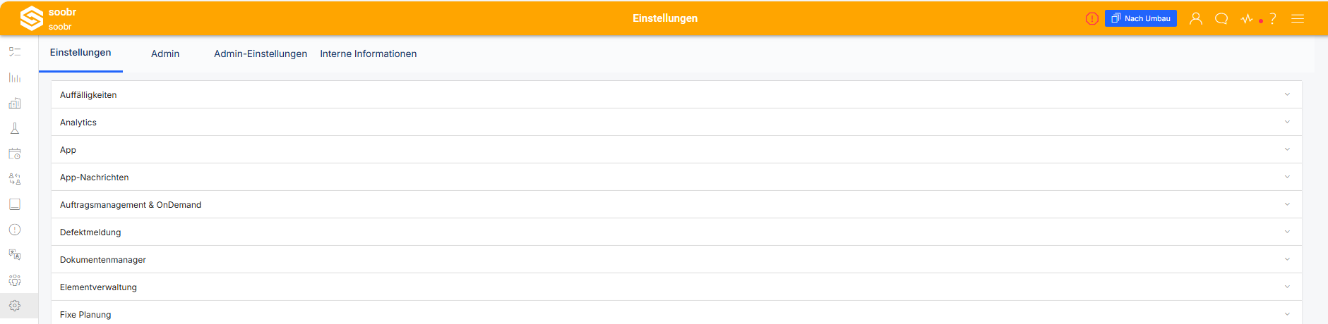Open the calendar clock sidebar icon
1328x324 pixels.
pos(15,154)
